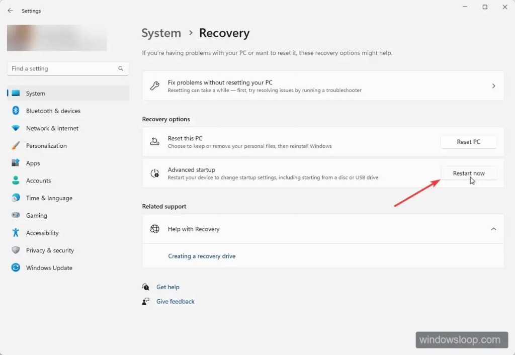
Task: Click the Privacy & security shield icon
Action: pyautogui.click(x=16, y=250)
